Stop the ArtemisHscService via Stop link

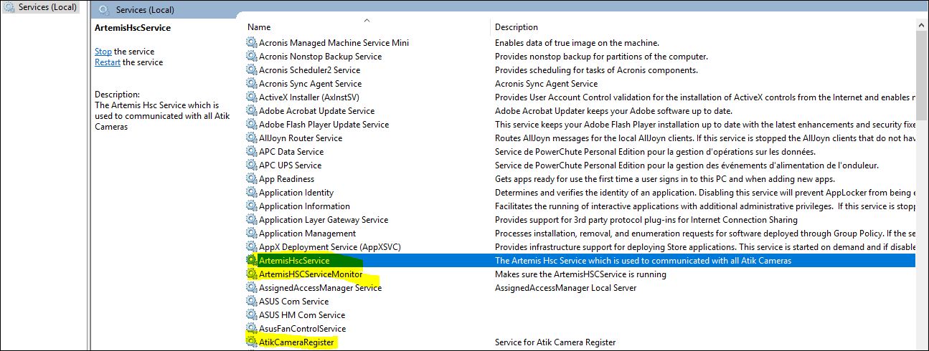[103, 52]
